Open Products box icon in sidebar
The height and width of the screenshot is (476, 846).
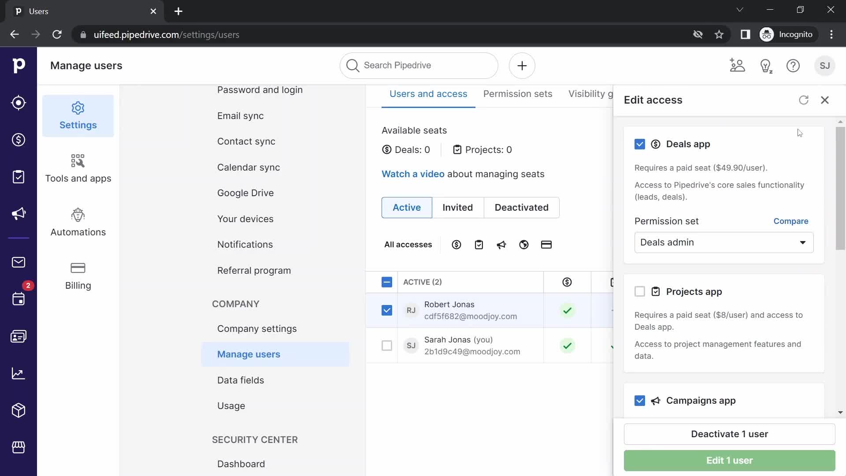click(19, 410)
